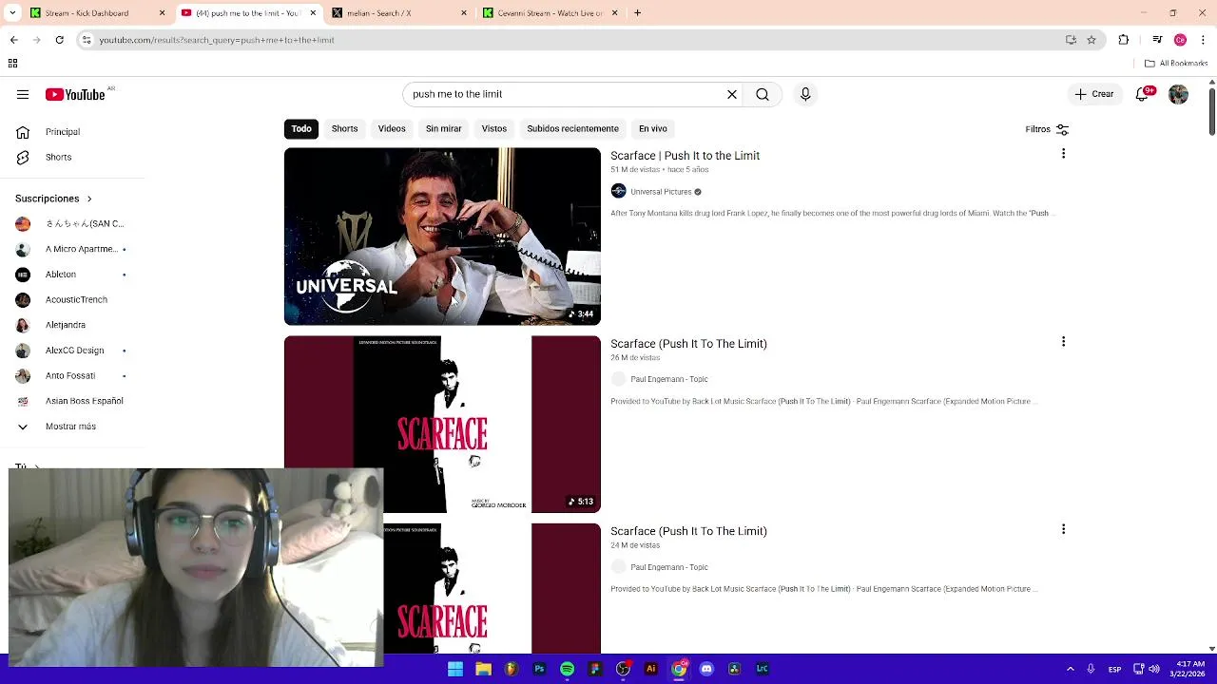
Task: Open Anto Fossati subscription channel
Action: coord(71,375)
